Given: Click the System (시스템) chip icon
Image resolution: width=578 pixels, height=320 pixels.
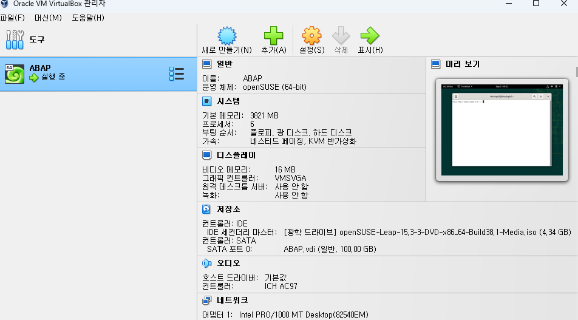Looking at the screenshot, I should coord(207,101).
